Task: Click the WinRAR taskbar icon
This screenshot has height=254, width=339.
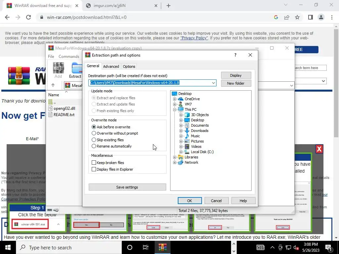Action: 162,247
